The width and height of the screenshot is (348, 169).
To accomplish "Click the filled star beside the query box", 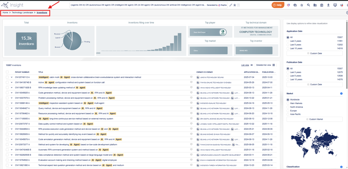I will (x=234, y=5).
